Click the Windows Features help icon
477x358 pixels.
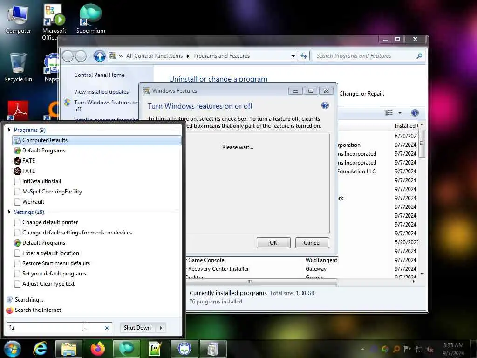325,105
